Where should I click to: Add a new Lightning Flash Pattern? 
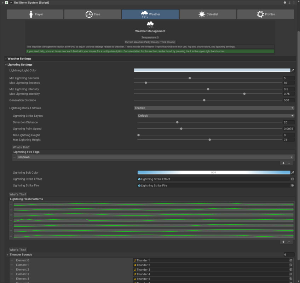[283, 242]
